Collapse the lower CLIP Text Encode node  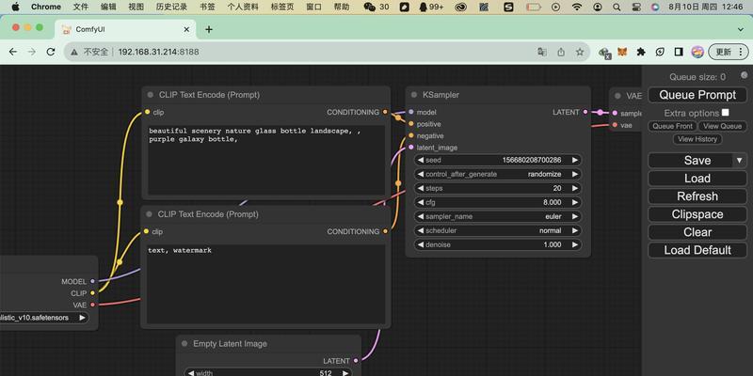149,214
